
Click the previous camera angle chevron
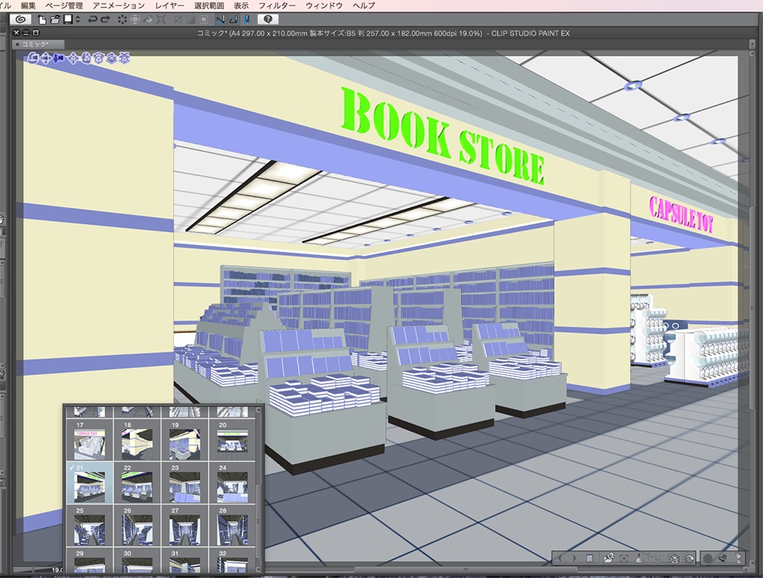560,558
